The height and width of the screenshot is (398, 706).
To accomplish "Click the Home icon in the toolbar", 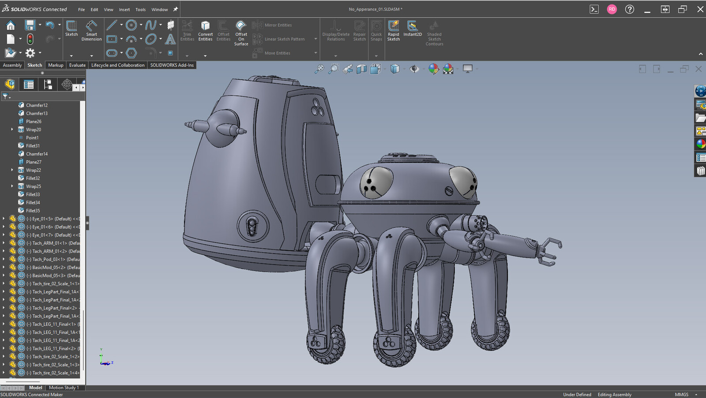I will click(10, 25).
